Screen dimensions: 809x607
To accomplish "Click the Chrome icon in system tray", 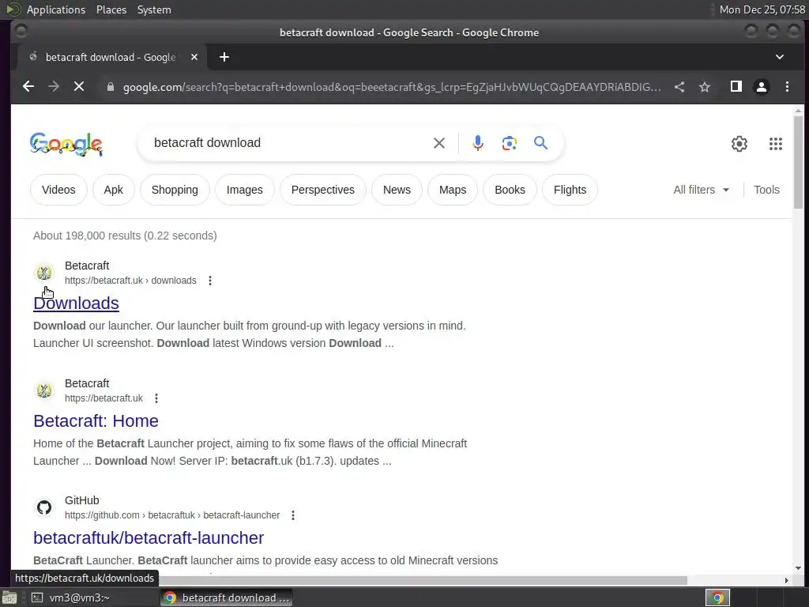I will [x=717, y=598].
